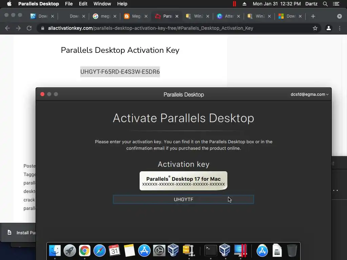347x260 pixels.
Task: Open Google Chrome from the Dock
Action: (84, 251)
